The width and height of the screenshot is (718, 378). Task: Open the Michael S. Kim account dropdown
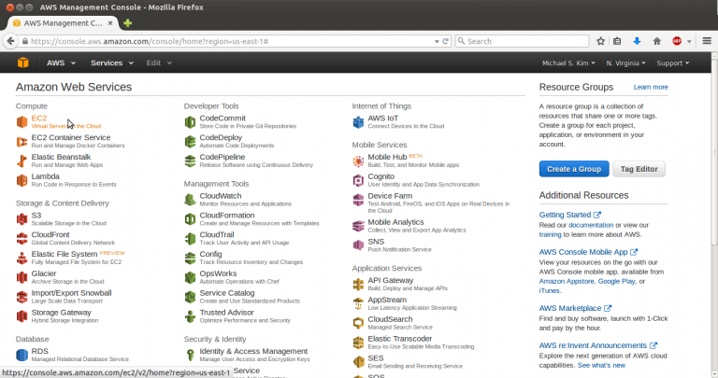pyautogui.click(x=568, y=63)
